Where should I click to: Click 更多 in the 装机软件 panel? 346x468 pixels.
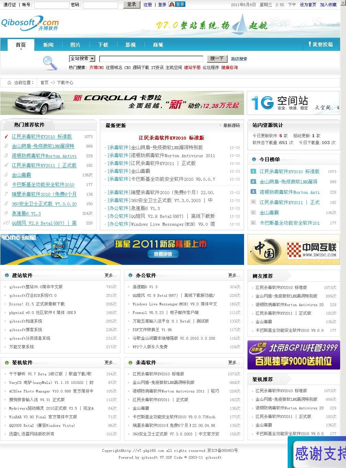[110, 363]
